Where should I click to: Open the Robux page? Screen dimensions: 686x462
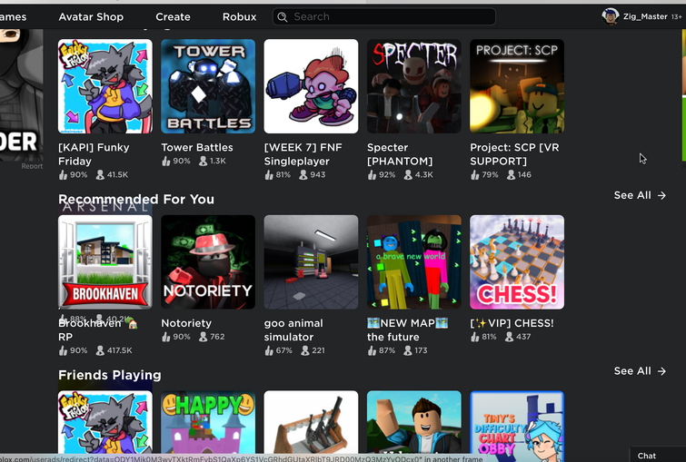(x=239, y=16)
